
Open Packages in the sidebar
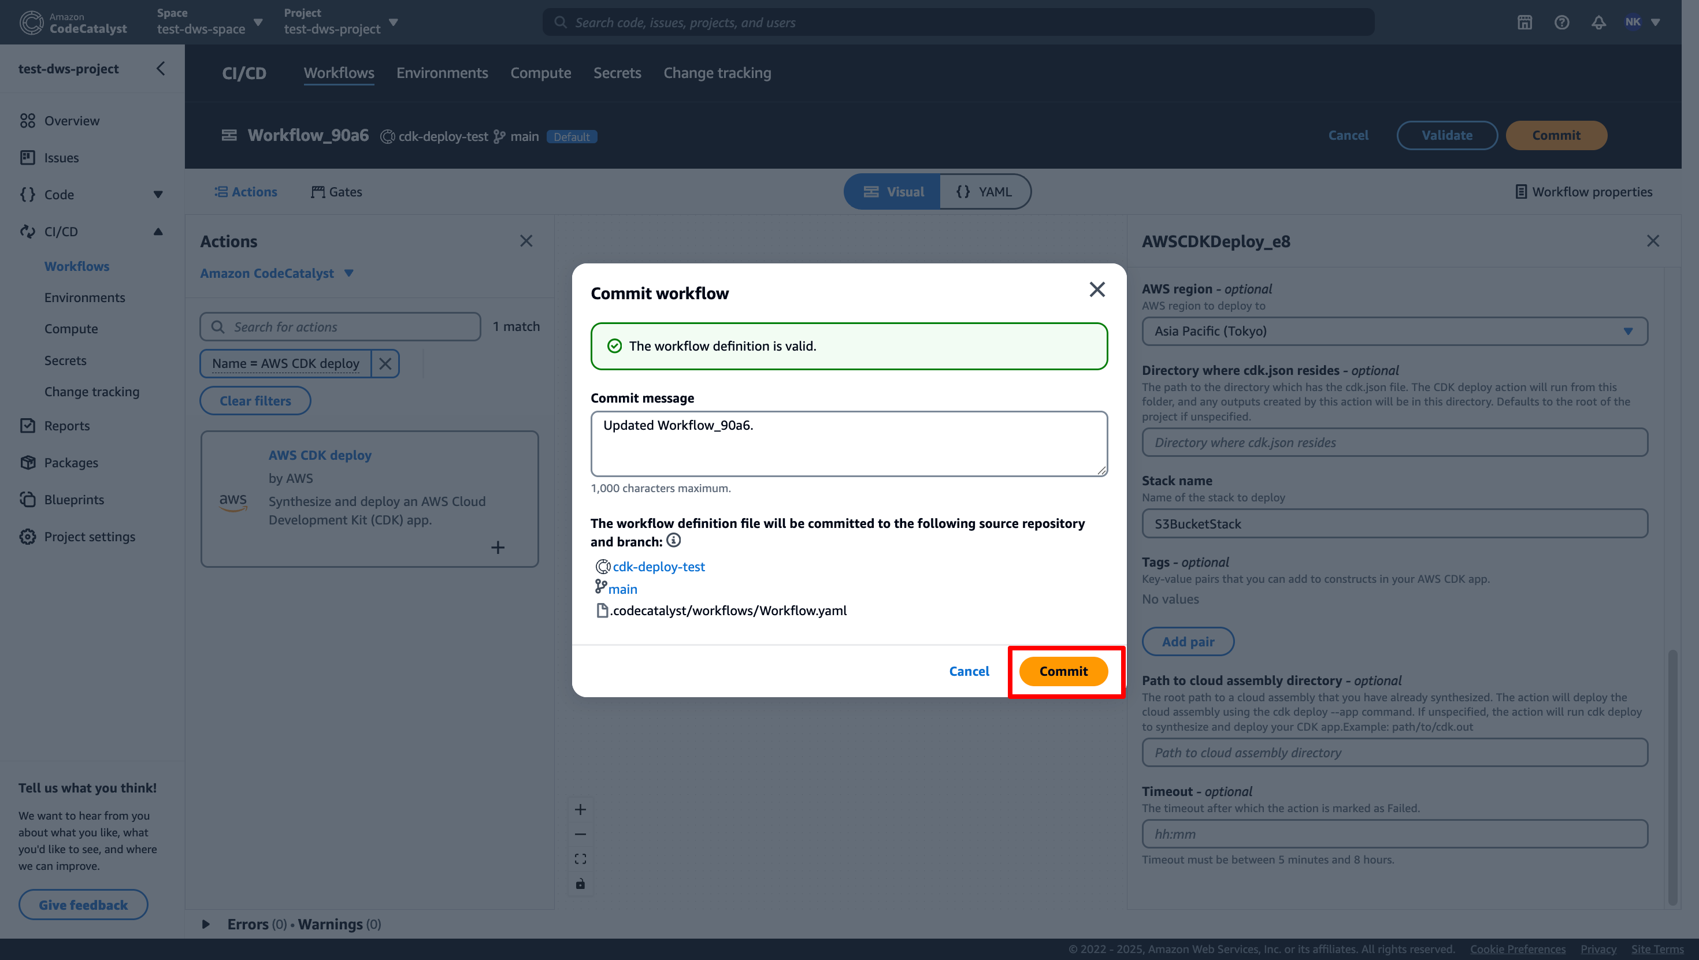coord(71,462)
